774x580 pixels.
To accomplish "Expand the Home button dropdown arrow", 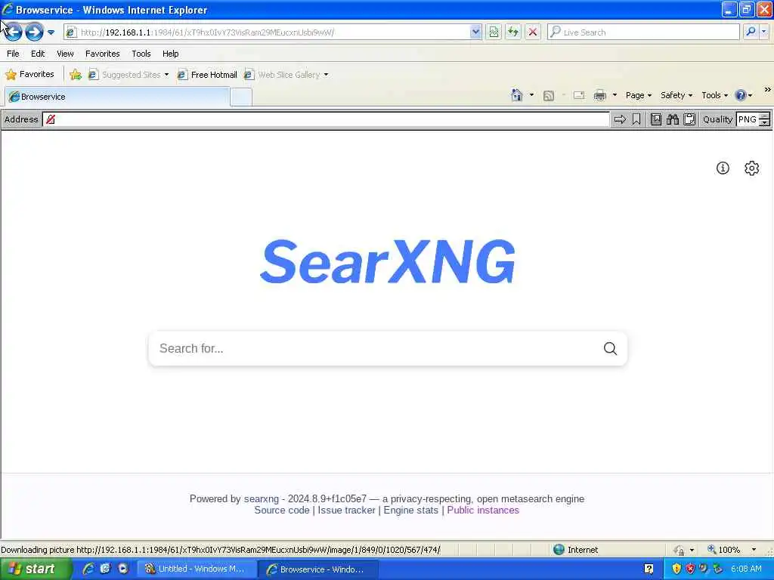I will coord(531,95).
